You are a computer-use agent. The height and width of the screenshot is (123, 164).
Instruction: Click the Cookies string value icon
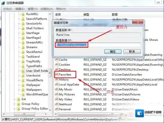(x=57, y=65)
